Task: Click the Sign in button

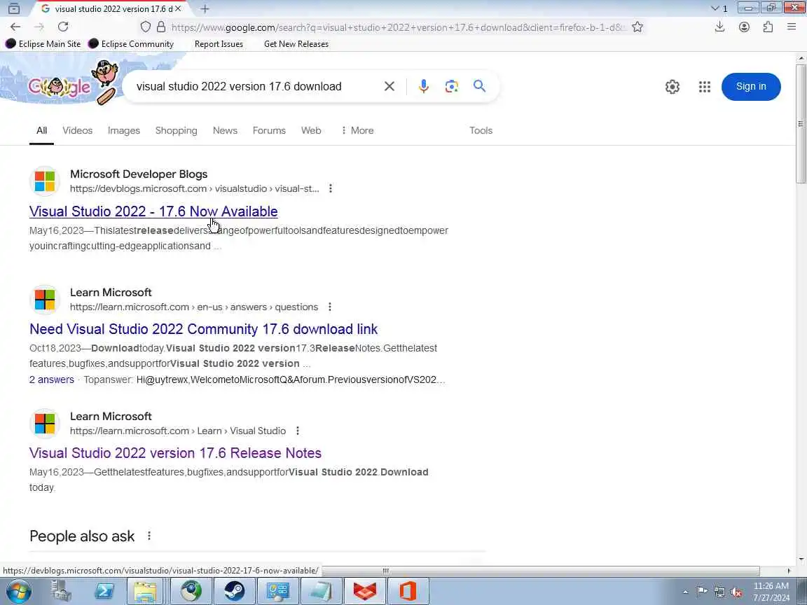Action: click(751, 86)
